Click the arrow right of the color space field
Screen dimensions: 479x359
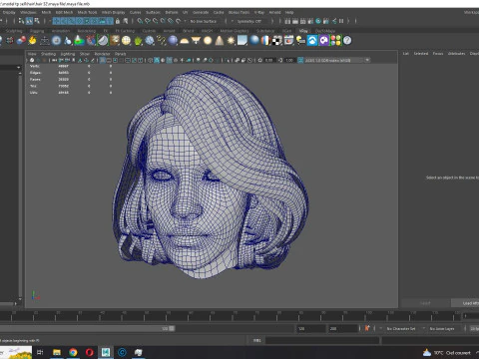point(367,60)
